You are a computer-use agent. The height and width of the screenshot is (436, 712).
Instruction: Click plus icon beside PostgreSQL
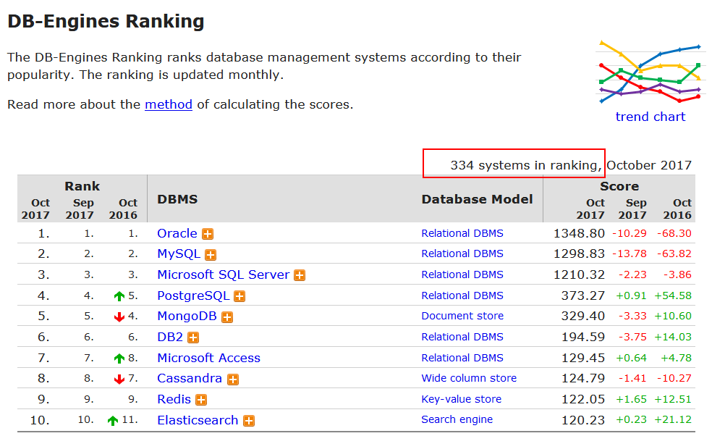[x=240, y=296]
